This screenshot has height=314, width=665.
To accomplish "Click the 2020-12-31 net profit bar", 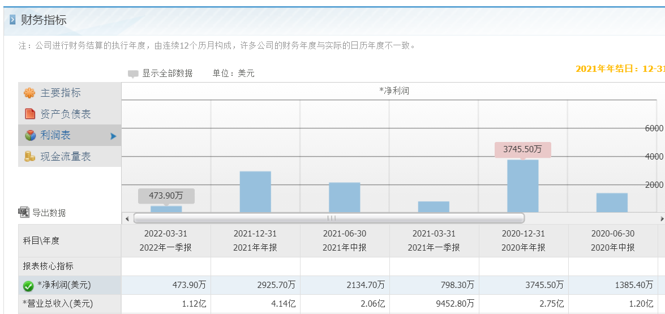I will click(x=523, y=186).
